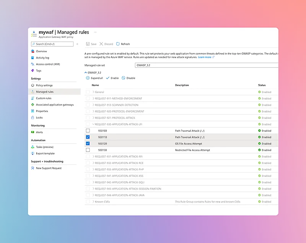
Task: Expand the REQUEST-942-APPLICATION-ATTACK-SQLI group
Action: tap(93, 182)
